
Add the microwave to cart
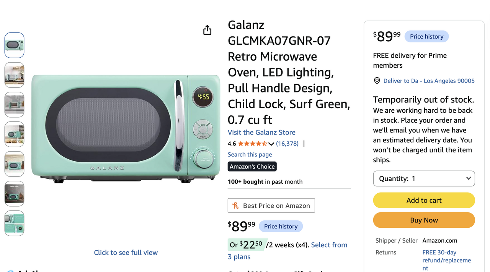pos(424,200)
